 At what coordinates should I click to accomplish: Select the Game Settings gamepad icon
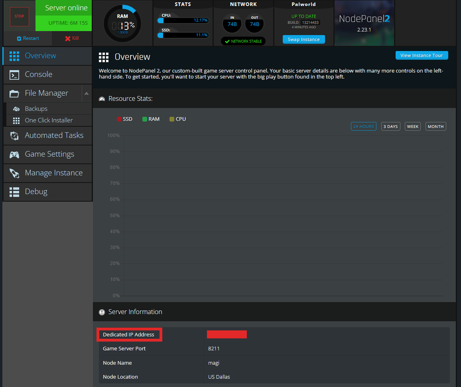click(14, 154)
